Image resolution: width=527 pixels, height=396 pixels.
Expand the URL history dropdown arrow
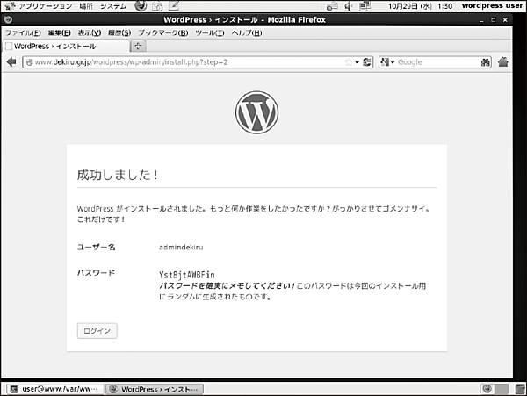[x=356, y=62]
